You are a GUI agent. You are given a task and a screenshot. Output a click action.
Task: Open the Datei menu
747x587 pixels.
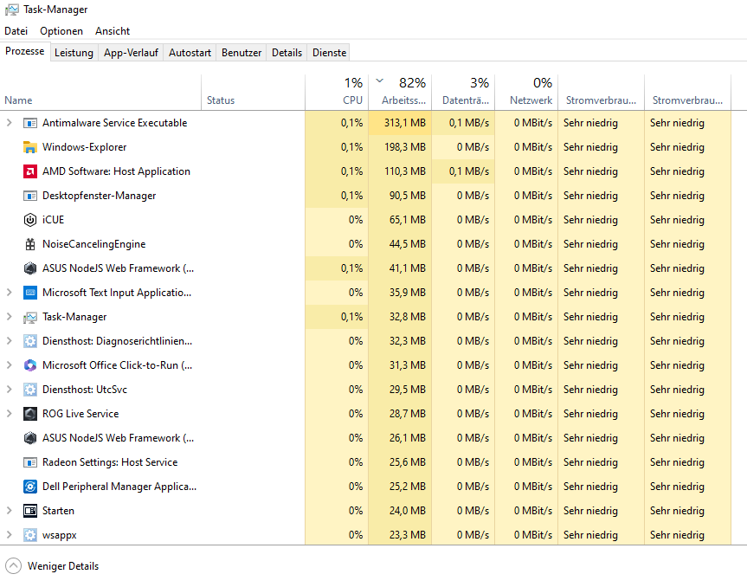tap(16, 31)
